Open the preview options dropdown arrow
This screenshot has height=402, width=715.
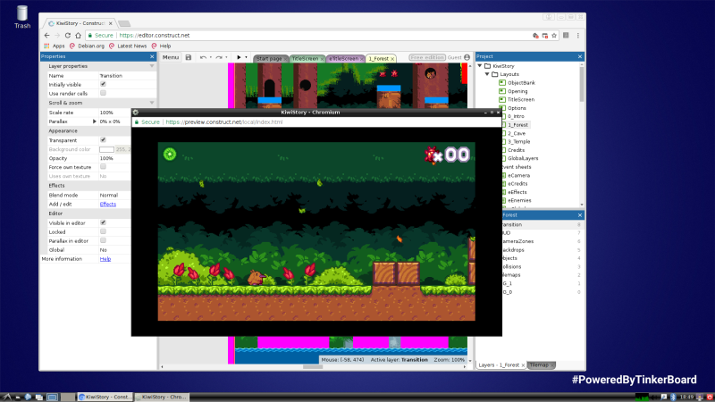(x=247, y=57)
